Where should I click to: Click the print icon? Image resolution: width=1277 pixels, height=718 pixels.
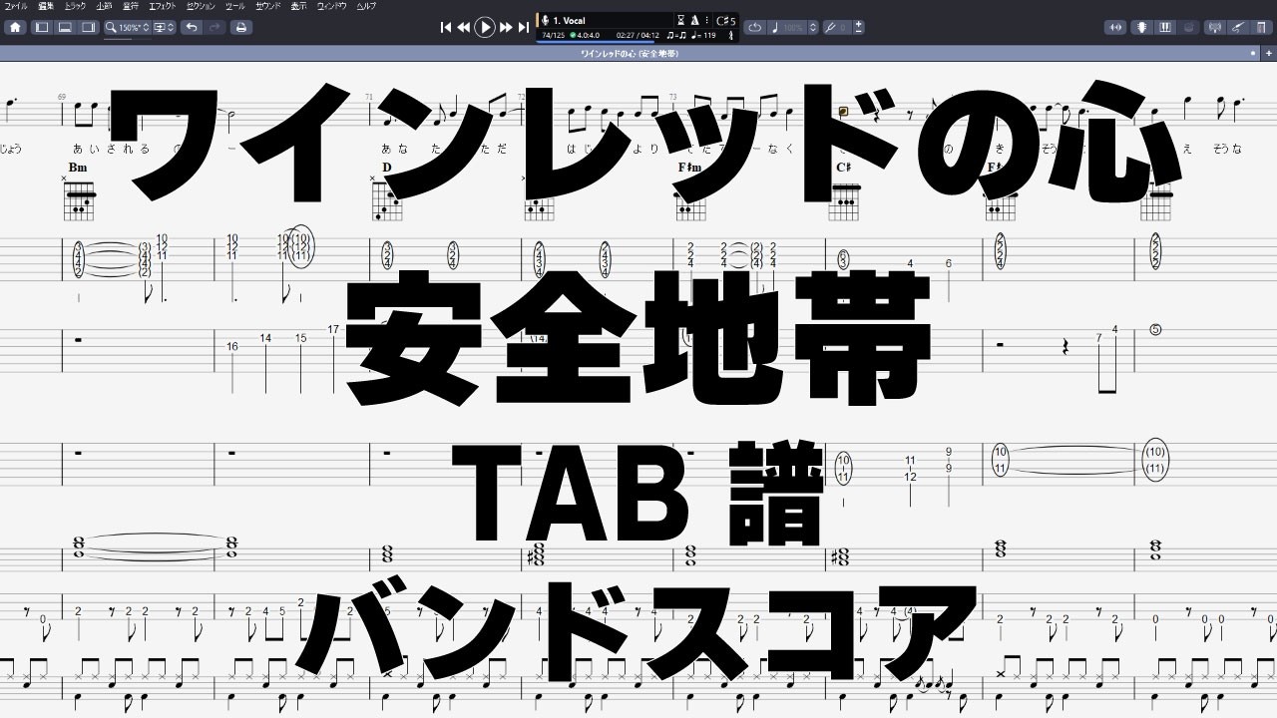pyautogui.click(x=240, y=27)
